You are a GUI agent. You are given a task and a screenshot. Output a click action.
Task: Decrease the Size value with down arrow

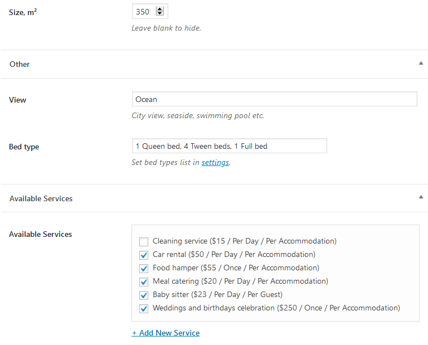(160, 13)
